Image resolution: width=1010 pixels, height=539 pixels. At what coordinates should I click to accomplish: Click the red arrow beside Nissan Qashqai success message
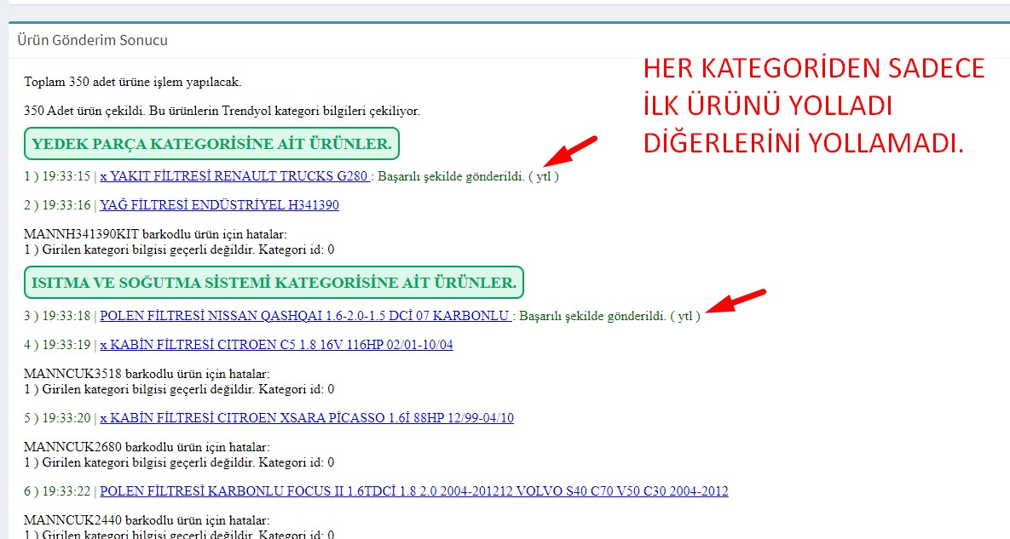[x=736, y=301]
